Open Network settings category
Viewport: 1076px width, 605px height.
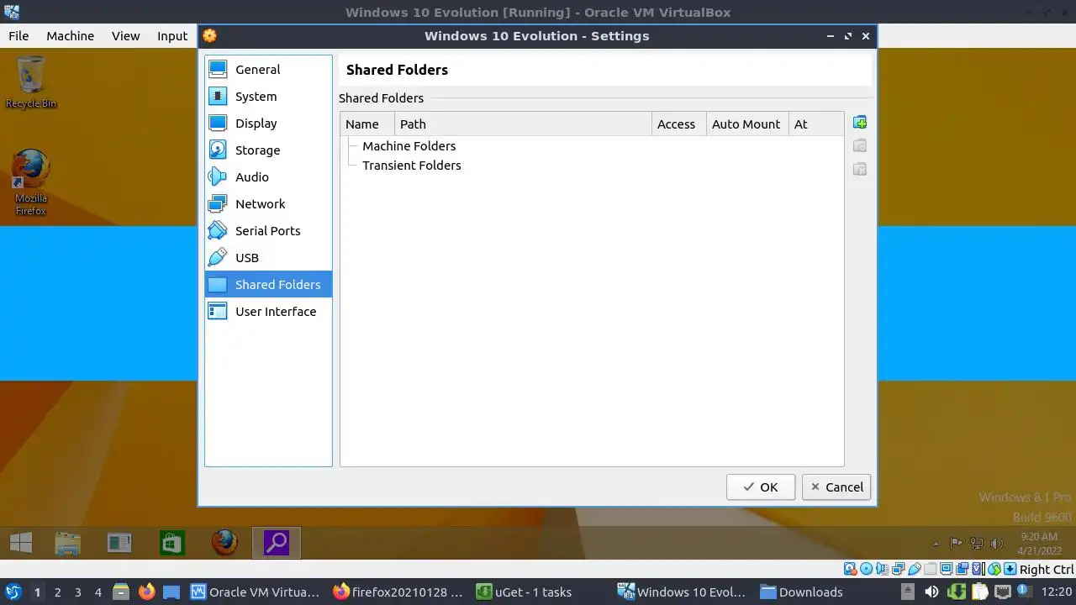point(268,204)
